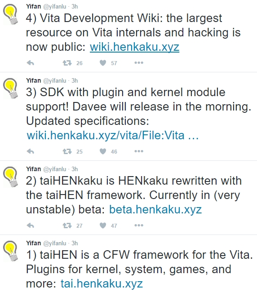The image size is (257, 292).
Task: Retweet the taiHENkaku beta tweet
Action: coord(67,226)
